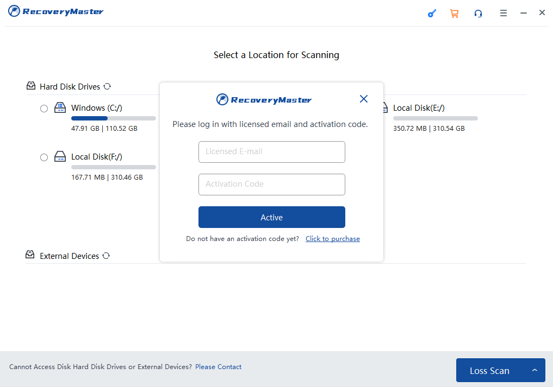This screenshot has width=553, height=387.
Task: Click the RecoveryMaster logo in top-left corner
Action: [55, 11]
